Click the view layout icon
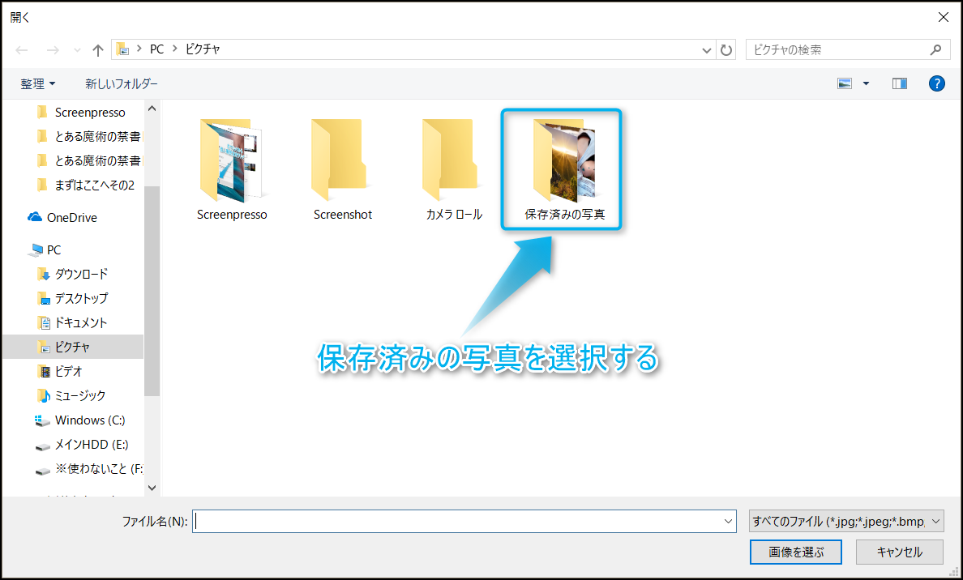The width and height of the screenshot is (963, 580). 845,83
